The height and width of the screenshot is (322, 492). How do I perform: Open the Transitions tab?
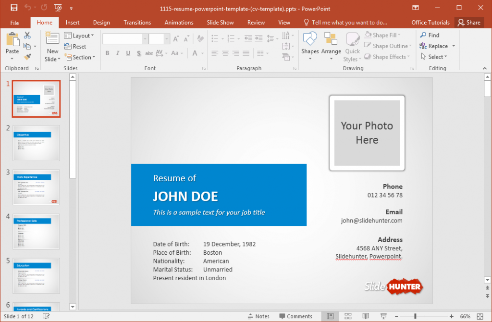coord(137,23)
